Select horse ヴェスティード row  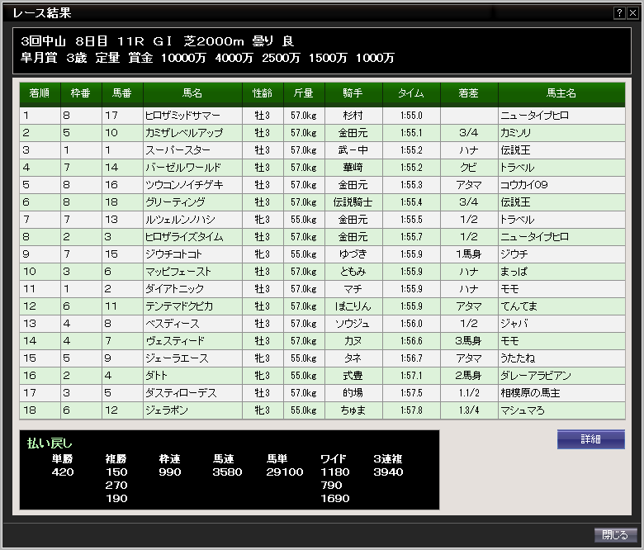coord(322,340)
